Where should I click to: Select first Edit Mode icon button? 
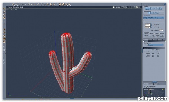pos(148,8)
